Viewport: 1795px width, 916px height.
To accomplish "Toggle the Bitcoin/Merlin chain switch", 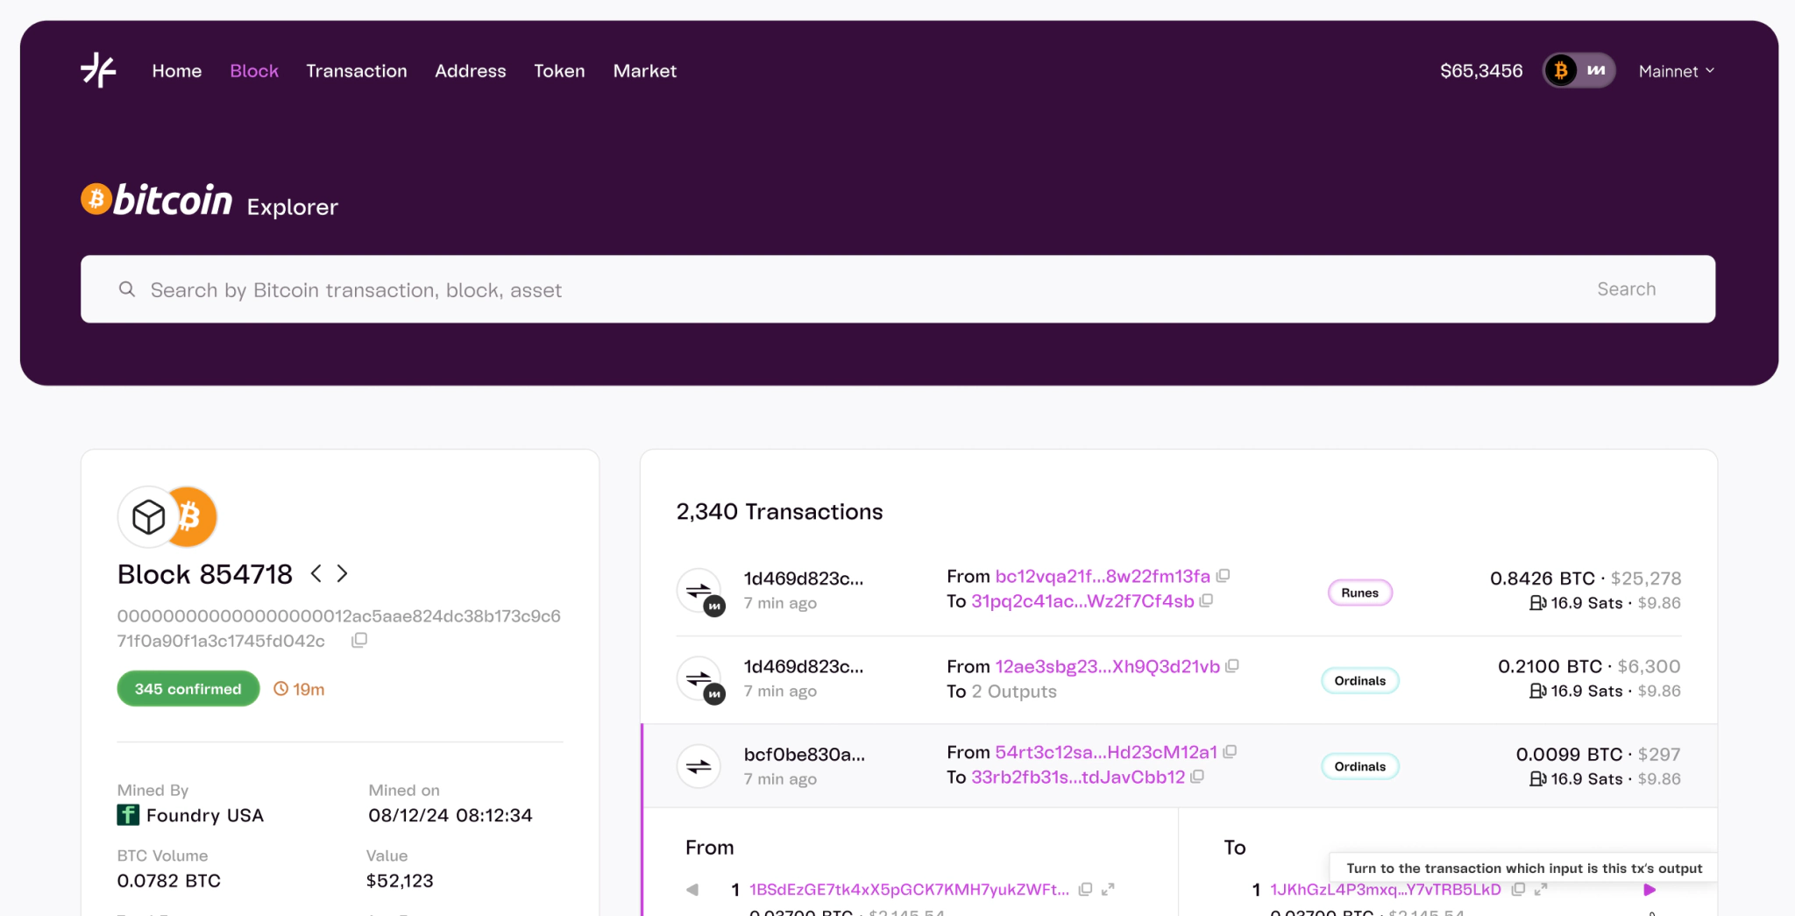I will (x=1579, y=70).
